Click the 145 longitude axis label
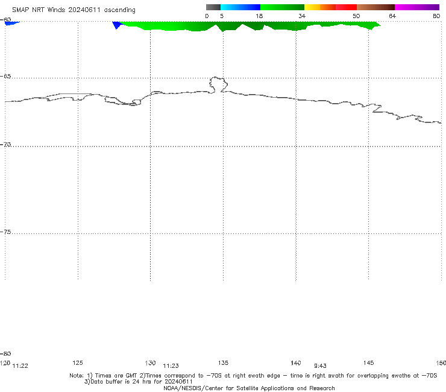Screen dimensions: 446x392 click(369, 362)
